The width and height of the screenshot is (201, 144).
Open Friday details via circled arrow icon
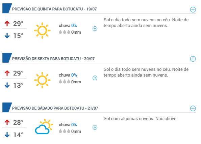pyautogui.click(x=95, y=78)
